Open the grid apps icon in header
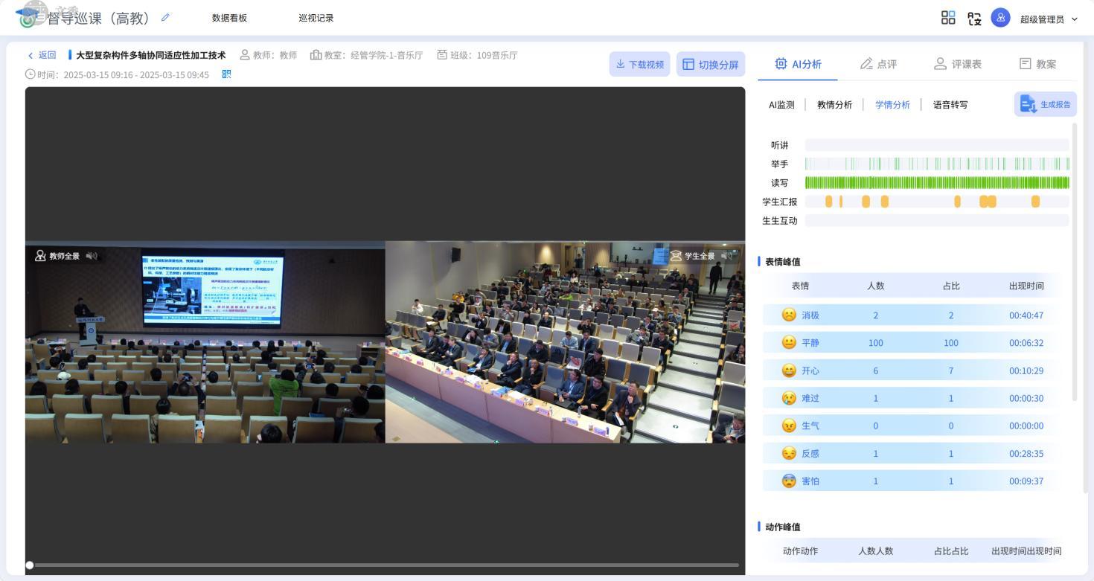Screen dimensions: 1094x581 click(x=948, y=19)
